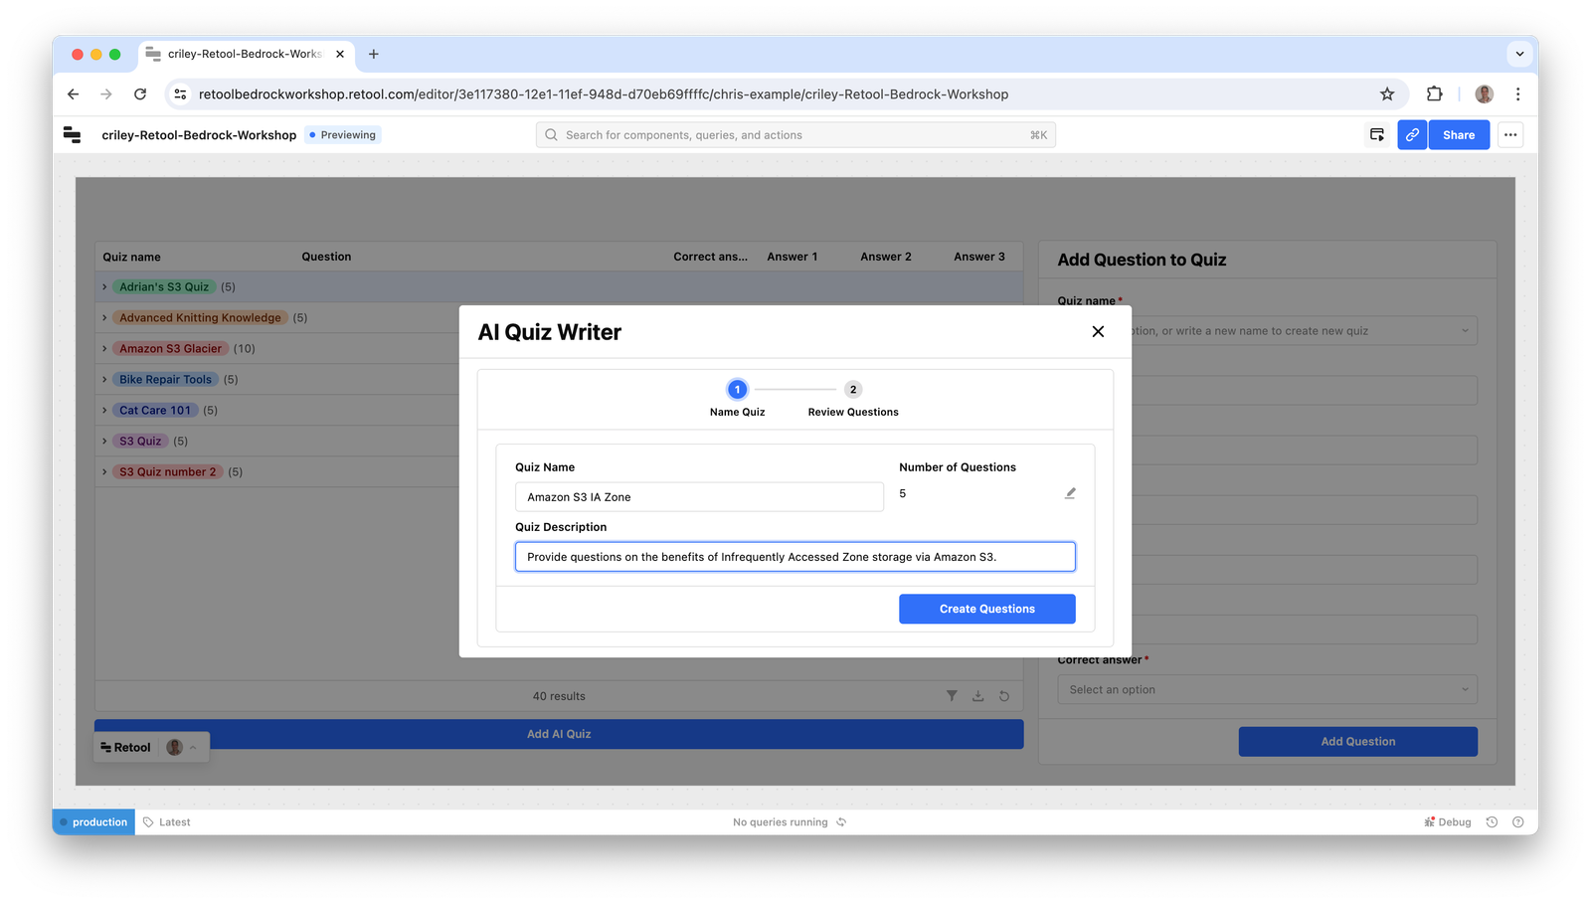The height and width of the screenshot is (904, 1591).
Task: Download table data icon
Action: [977, 696]
